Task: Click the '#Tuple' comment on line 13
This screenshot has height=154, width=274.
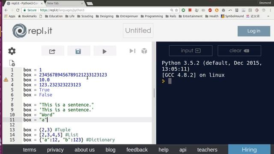Action: coord(63,130)
